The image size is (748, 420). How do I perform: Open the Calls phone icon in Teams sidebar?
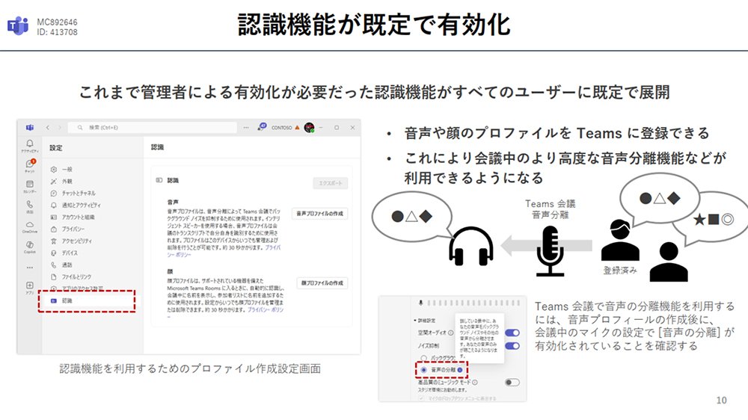click(30, 206)
